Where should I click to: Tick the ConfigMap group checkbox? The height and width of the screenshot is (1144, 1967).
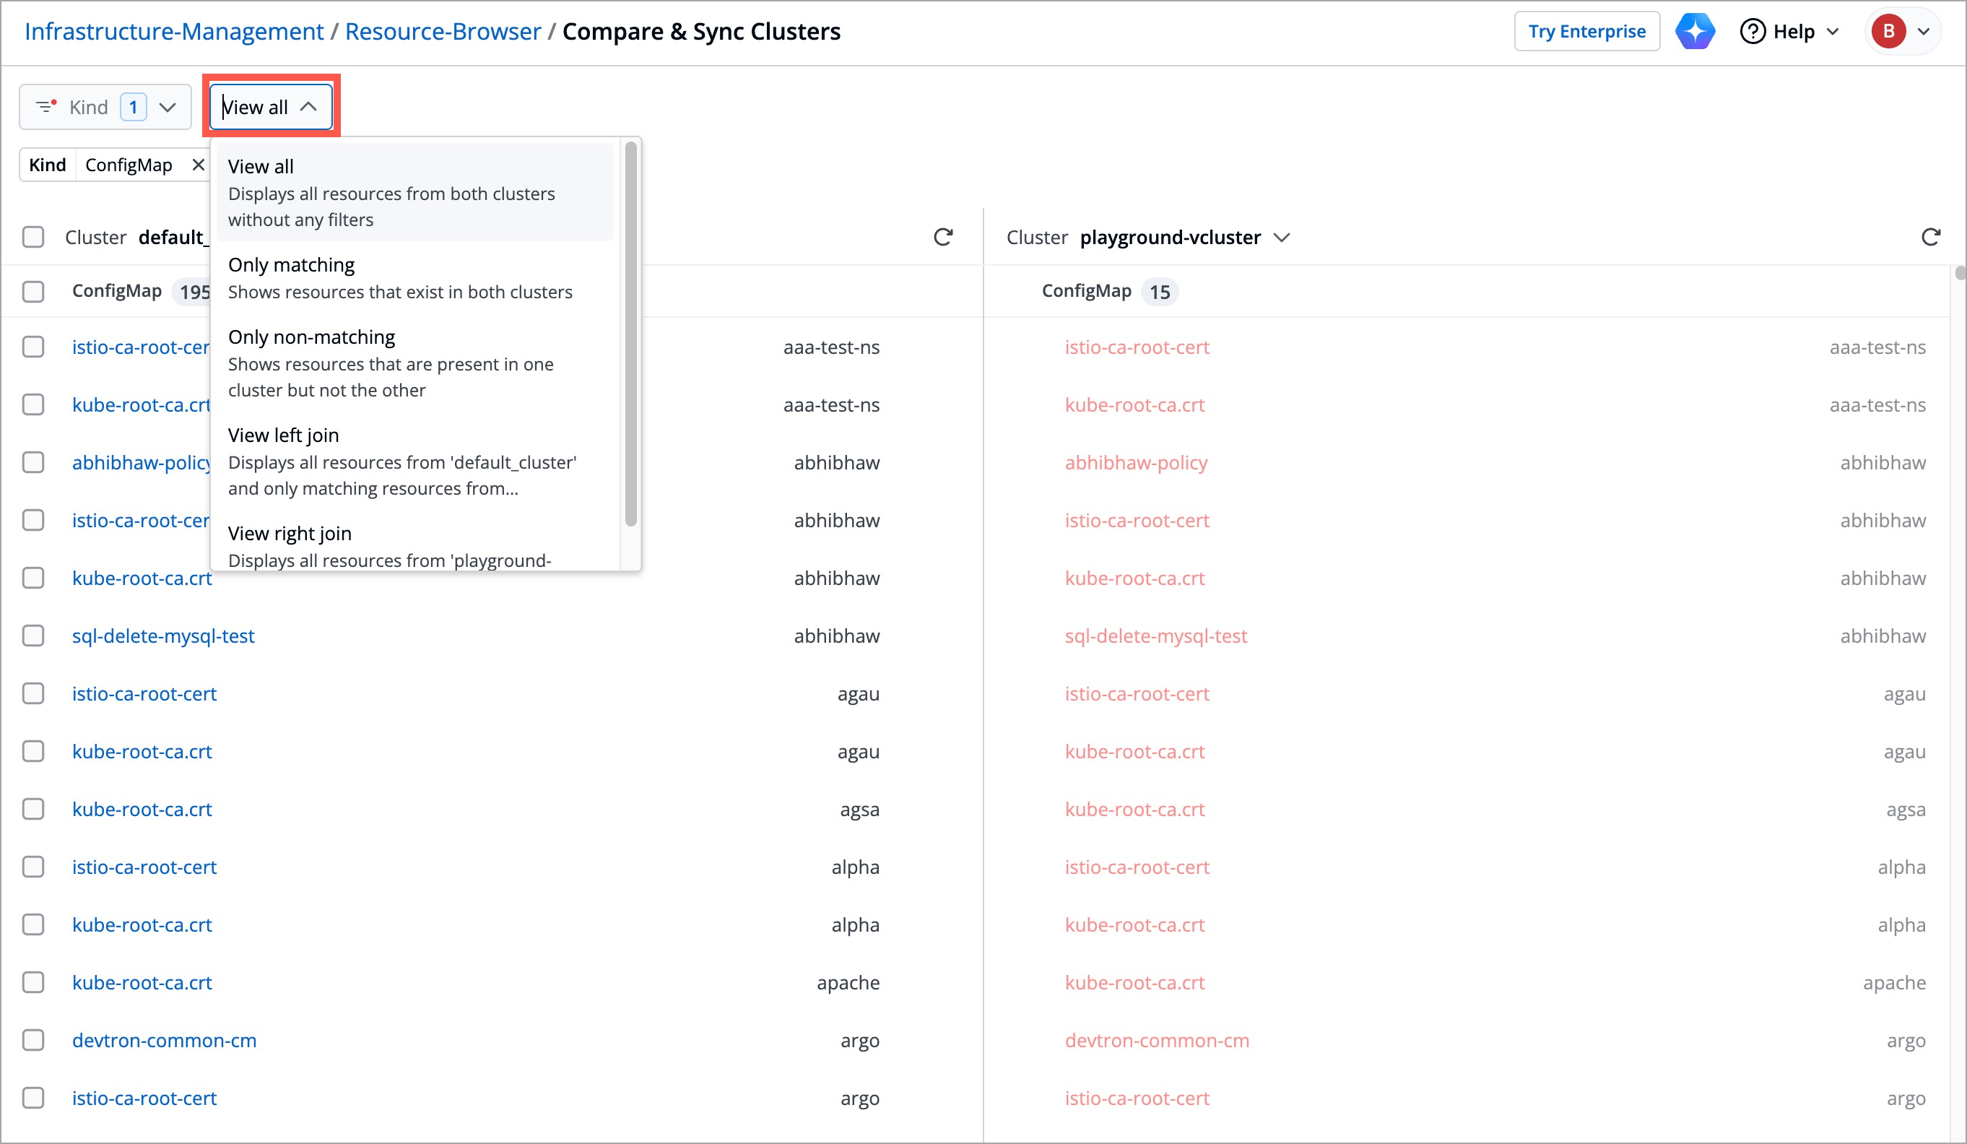coord(33,291)
